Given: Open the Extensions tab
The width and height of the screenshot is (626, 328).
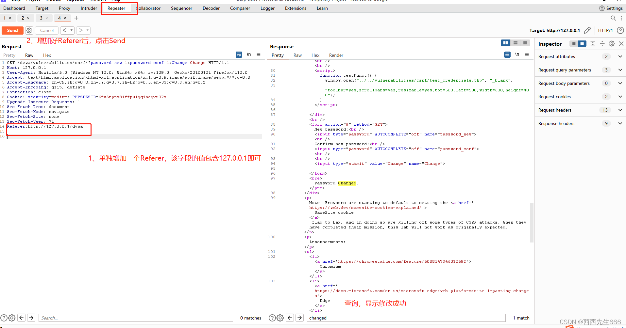Looking at the screenshot, I should tap(296, 8).
